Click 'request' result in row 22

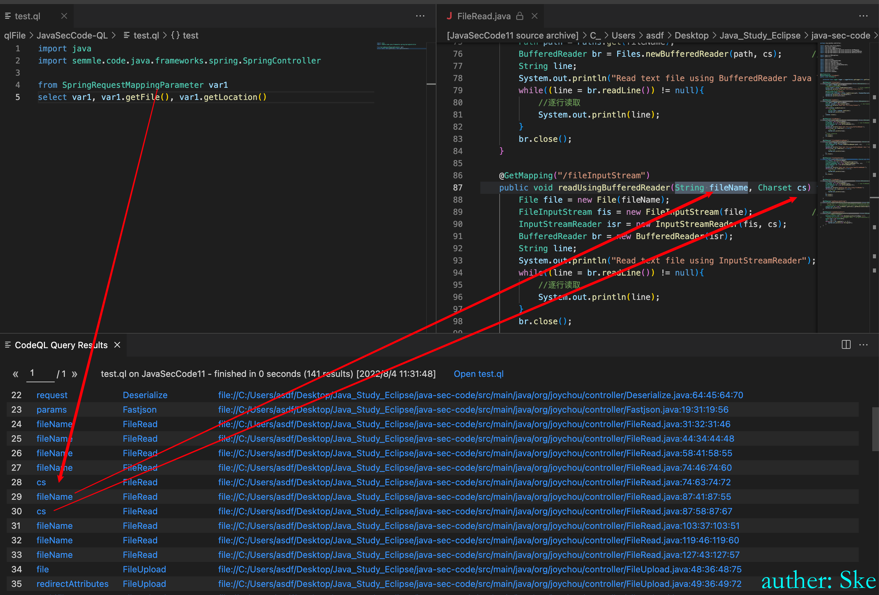pyautogui.click(x=52, y=395)
